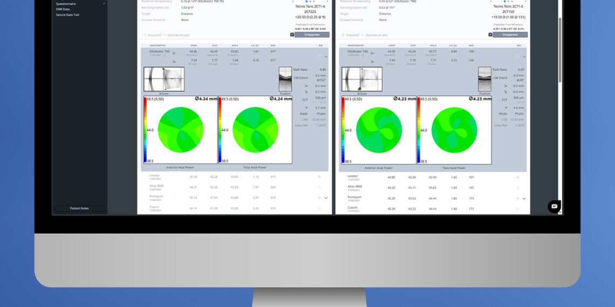Screen dimensions: 615x307
Task: Toggle left panel Operate on-axis checkbox
Action: coord(165,35)
